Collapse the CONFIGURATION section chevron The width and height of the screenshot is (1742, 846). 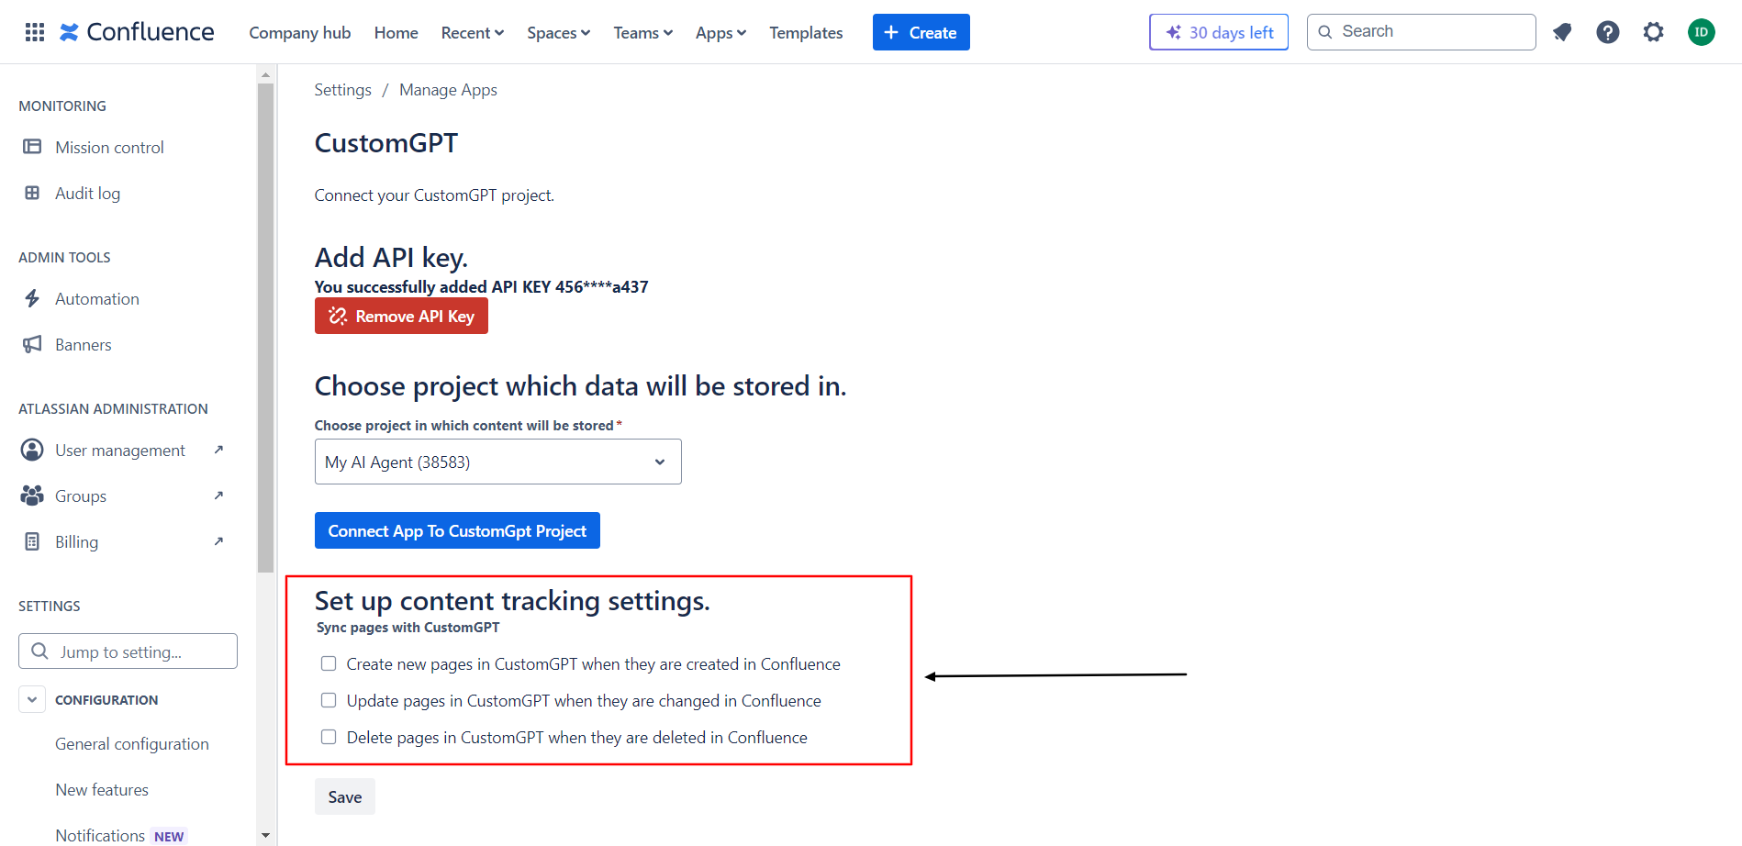pos(32,699)
